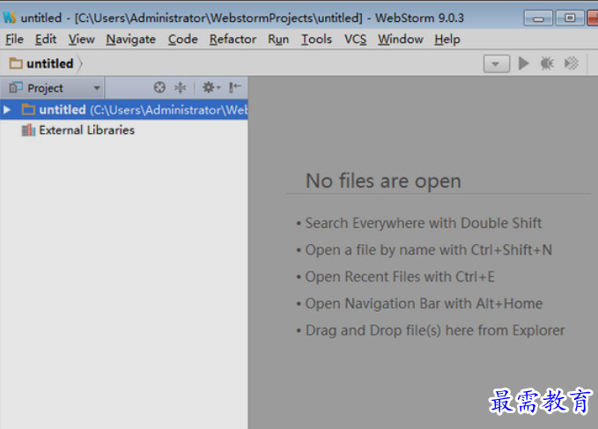Viewport: 598px width, 429px height.
Task: Click the Scroll from Source target icon
Action: (159, 87)
